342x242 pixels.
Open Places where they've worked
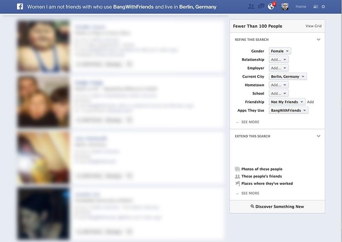coord(267,184)
